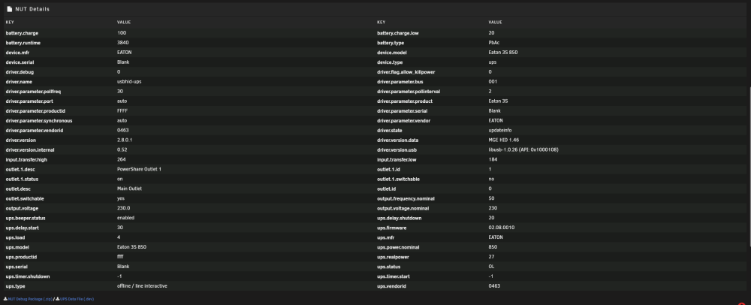Click the battery.charge.low key

coord(397,33)
